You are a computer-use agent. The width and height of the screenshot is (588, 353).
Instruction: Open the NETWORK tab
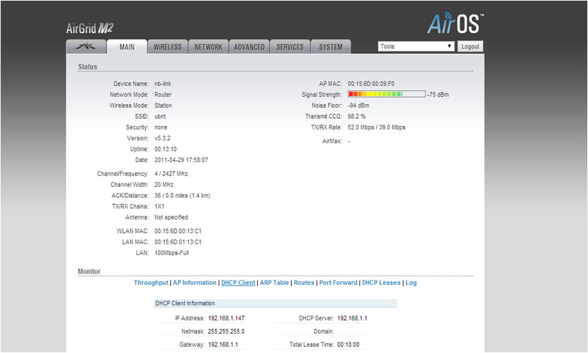tap(208, 47)
